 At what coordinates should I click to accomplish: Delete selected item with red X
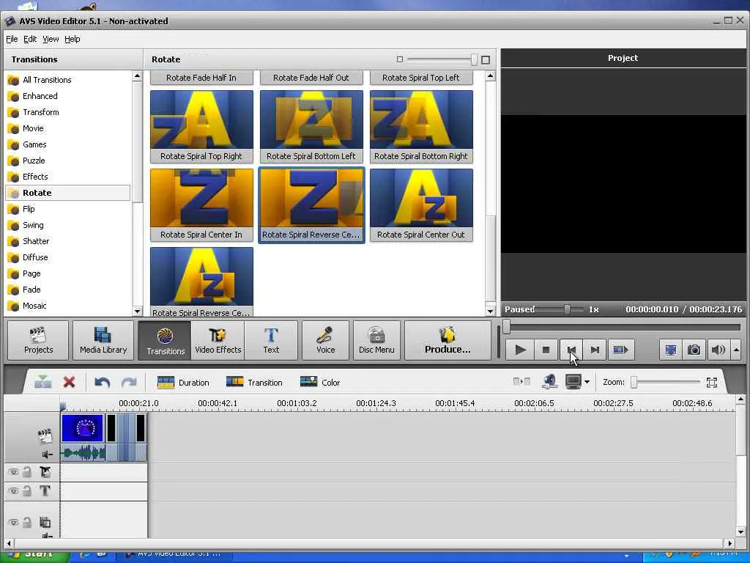coord(70,382)
